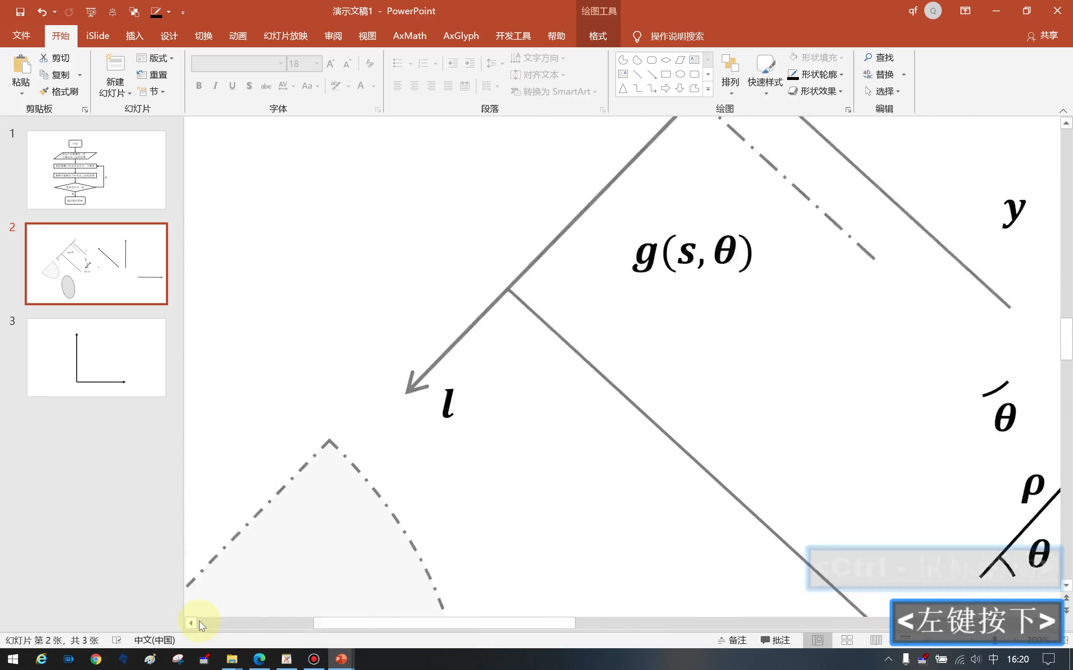
Task: Clear all formatting icon
Action: point(369,64)
